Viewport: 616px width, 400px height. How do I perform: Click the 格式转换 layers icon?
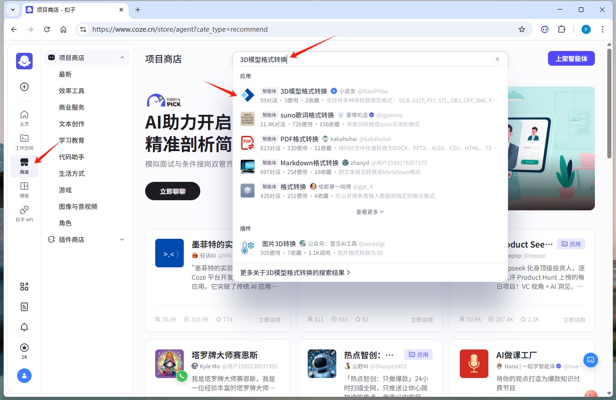[248, 191]
